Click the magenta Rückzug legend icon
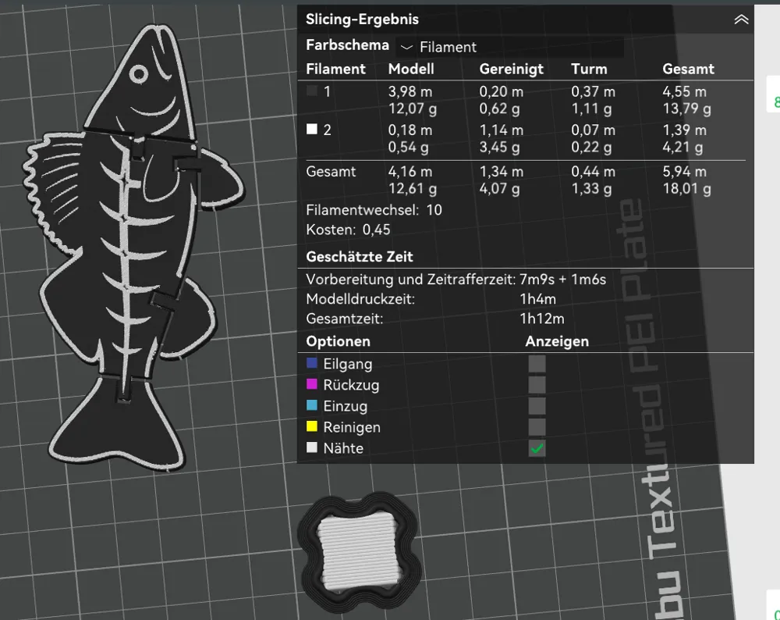Screen dimensions: 780x620 point(310,384)
